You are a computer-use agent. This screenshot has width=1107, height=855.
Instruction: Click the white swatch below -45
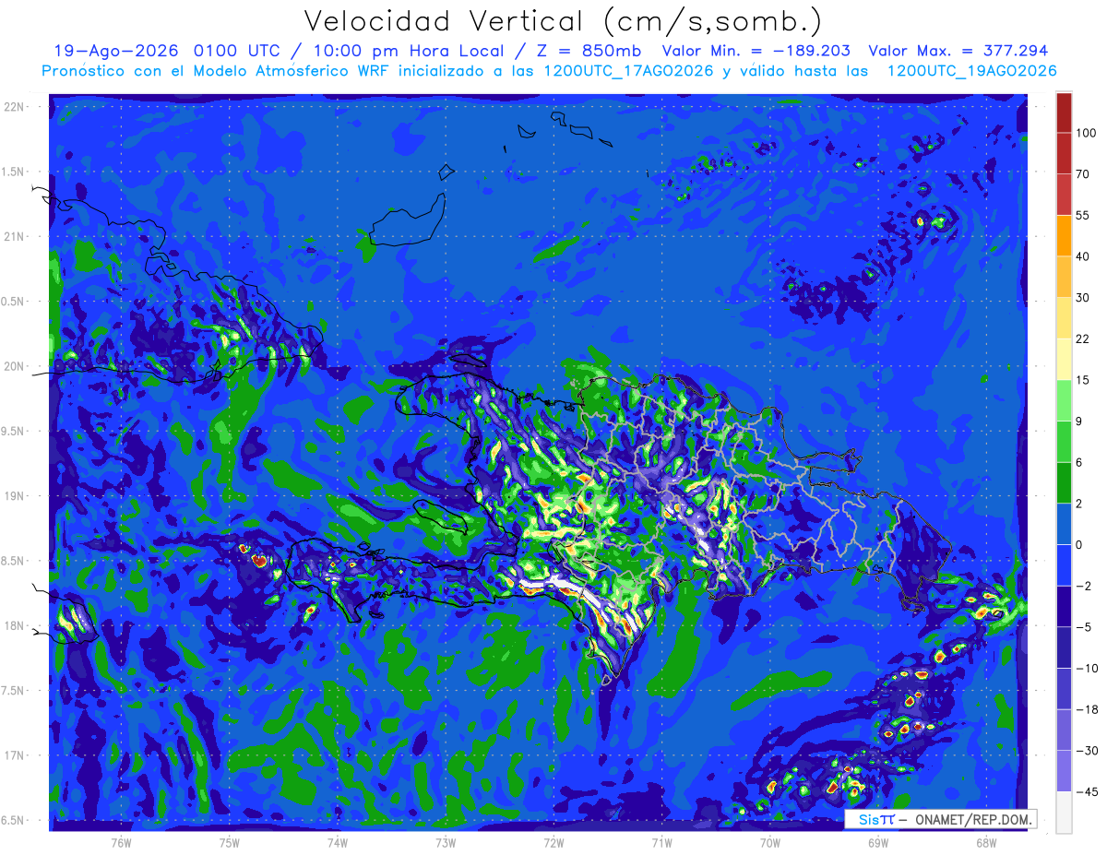point(1064,812)
